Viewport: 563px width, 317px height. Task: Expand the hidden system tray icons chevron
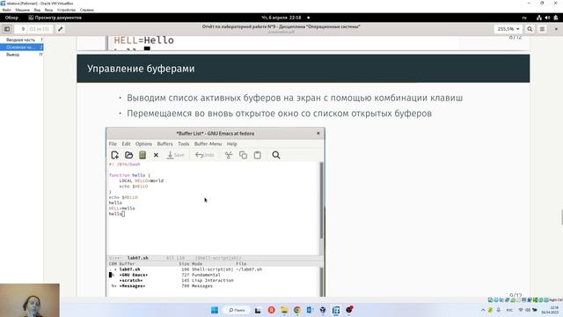(x=483, y=310)
